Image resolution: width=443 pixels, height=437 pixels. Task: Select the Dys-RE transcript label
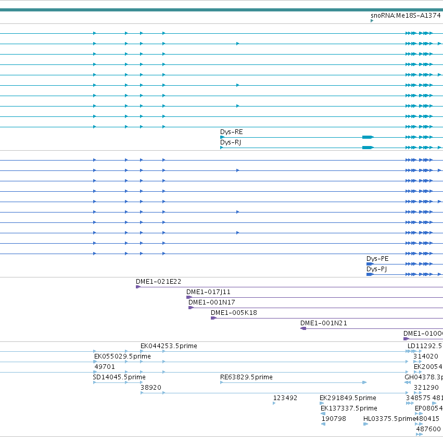(x=231, y=132)
